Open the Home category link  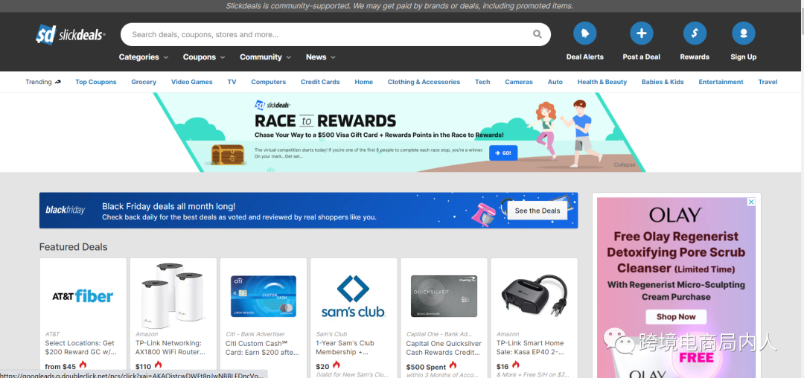364,82
